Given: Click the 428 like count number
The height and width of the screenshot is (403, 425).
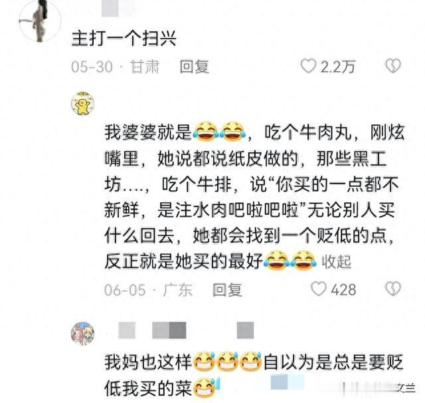Looking at the screenshot, I should 343,289.
